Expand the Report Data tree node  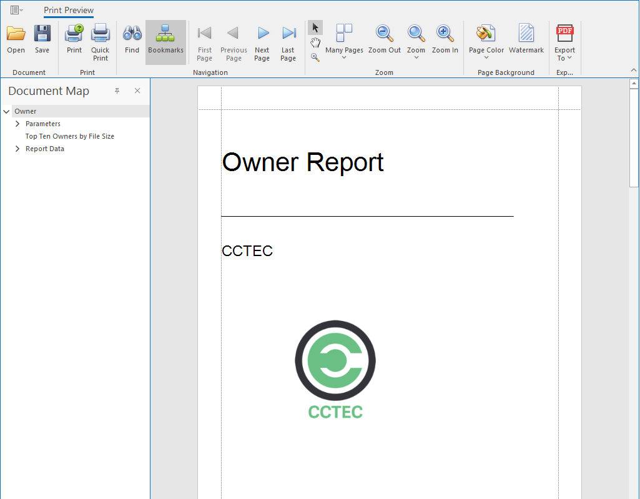pyautogui.click(x=17, y=149)
